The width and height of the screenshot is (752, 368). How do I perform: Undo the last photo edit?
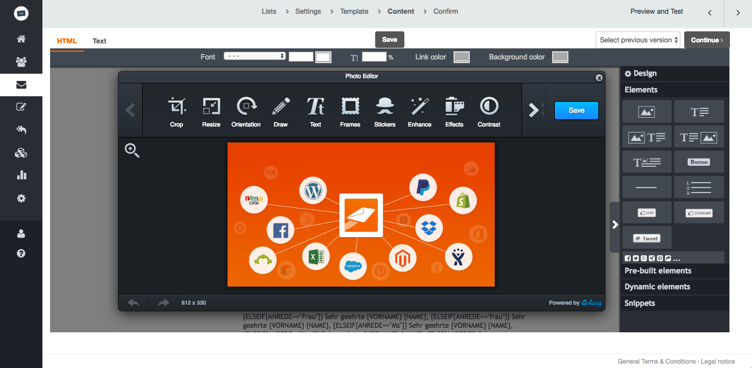[133, 303]
